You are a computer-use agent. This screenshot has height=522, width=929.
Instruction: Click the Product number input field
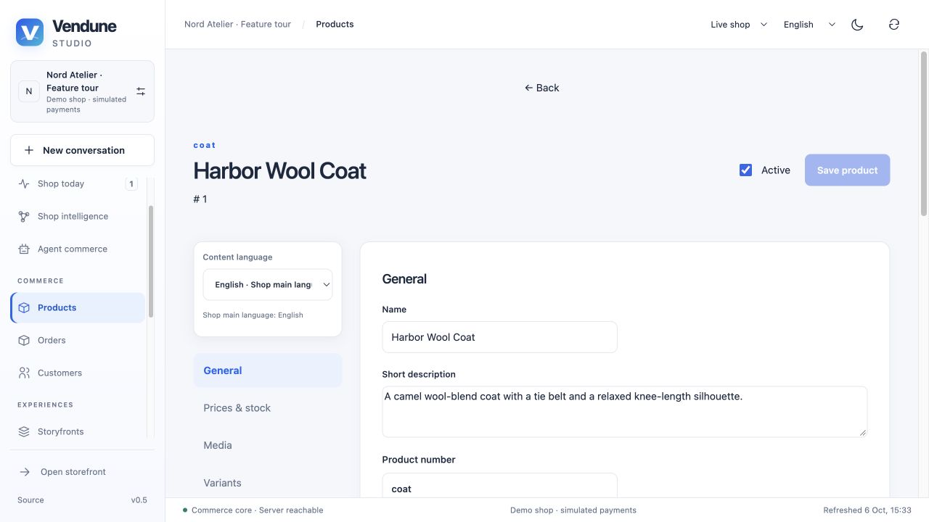500,486
